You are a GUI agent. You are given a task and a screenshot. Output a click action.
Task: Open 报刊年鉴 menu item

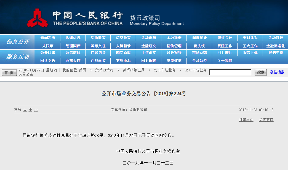[x=276, y=53]
